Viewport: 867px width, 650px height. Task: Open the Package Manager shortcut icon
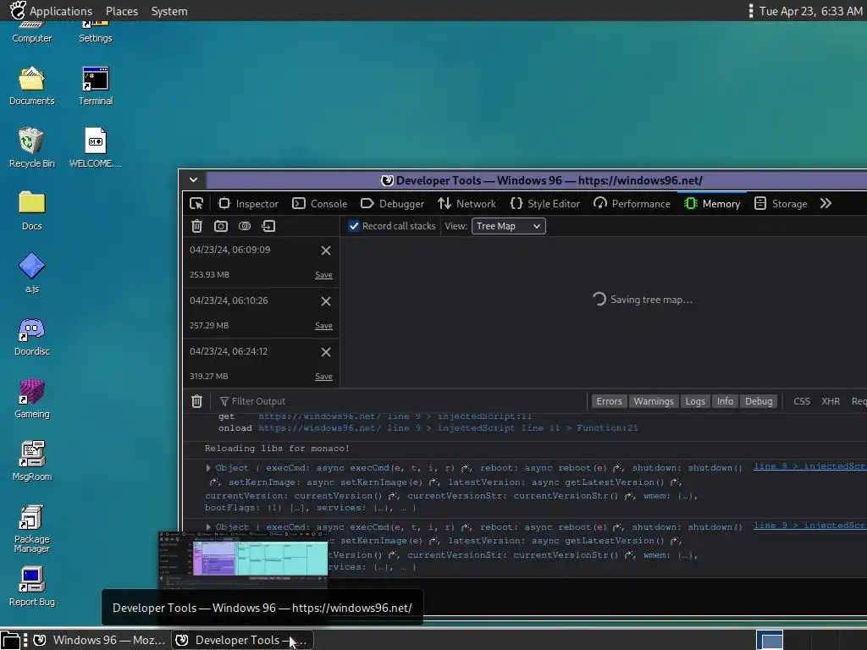[31, 528]
